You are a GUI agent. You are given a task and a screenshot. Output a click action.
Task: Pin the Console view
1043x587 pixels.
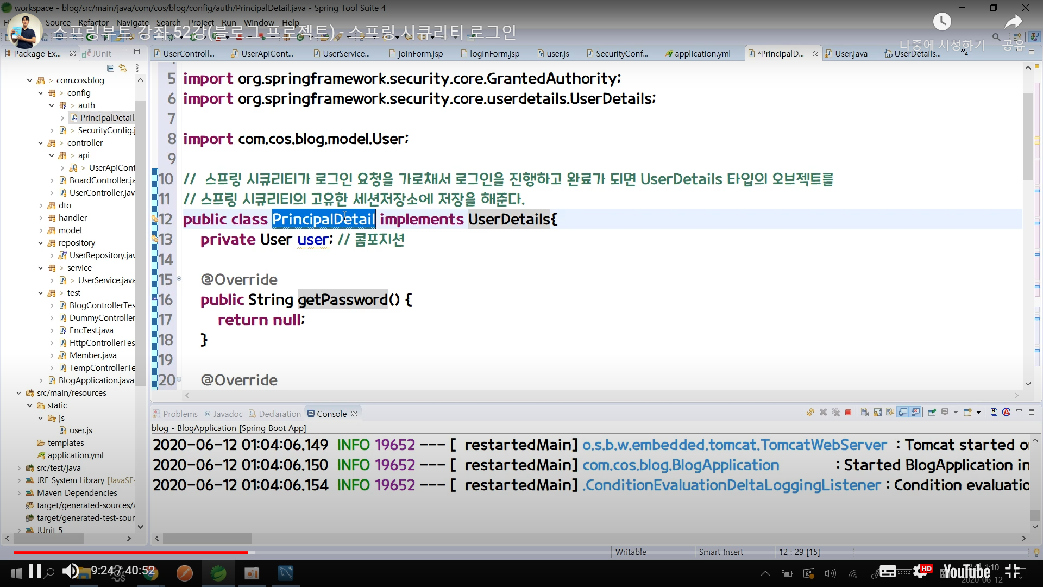click(x=932, y=413)
